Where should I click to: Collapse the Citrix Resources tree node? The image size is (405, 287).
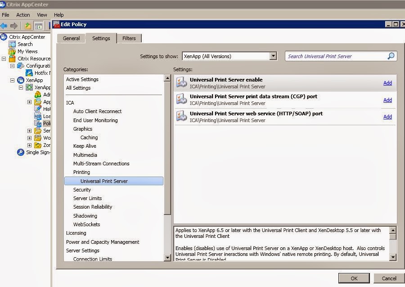pos(4,59)
